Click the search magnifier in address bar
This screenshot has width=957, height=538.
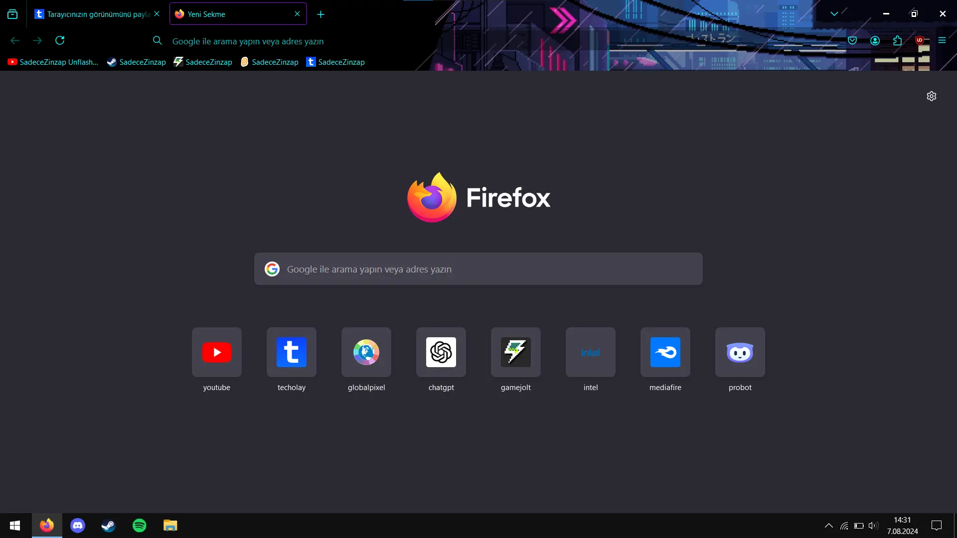(158, 40)
